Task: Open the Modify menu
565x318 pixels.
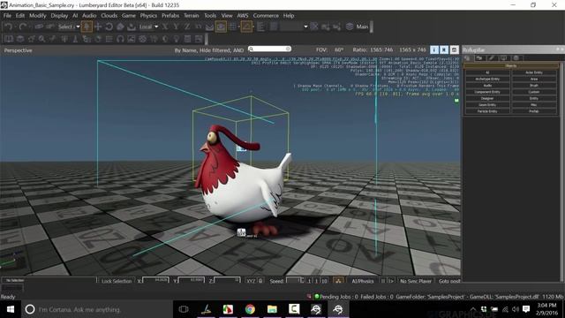Action: pos(37,16)
